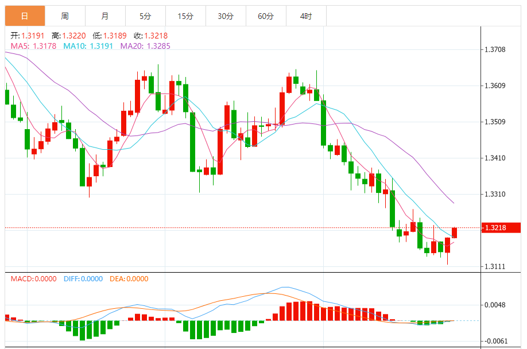
Task: Open the 5分 interval tab
Action: pos(145,16)
